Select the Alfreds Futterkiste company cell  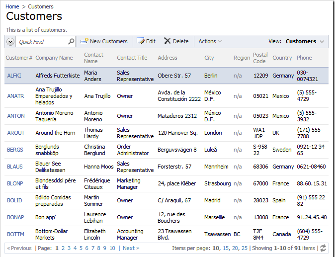58,76
